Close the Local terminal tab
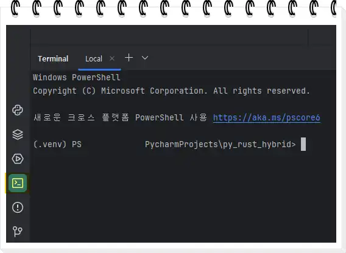Screen dimensions: 346x253 point(112,58)
